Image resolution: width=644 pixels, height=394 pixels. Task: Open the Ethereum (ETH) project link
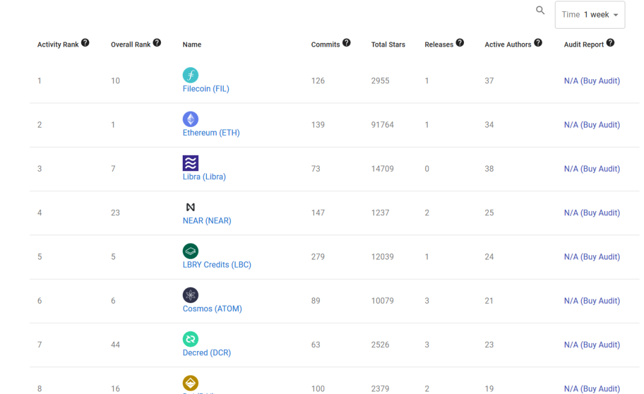(x=211, y=133)
